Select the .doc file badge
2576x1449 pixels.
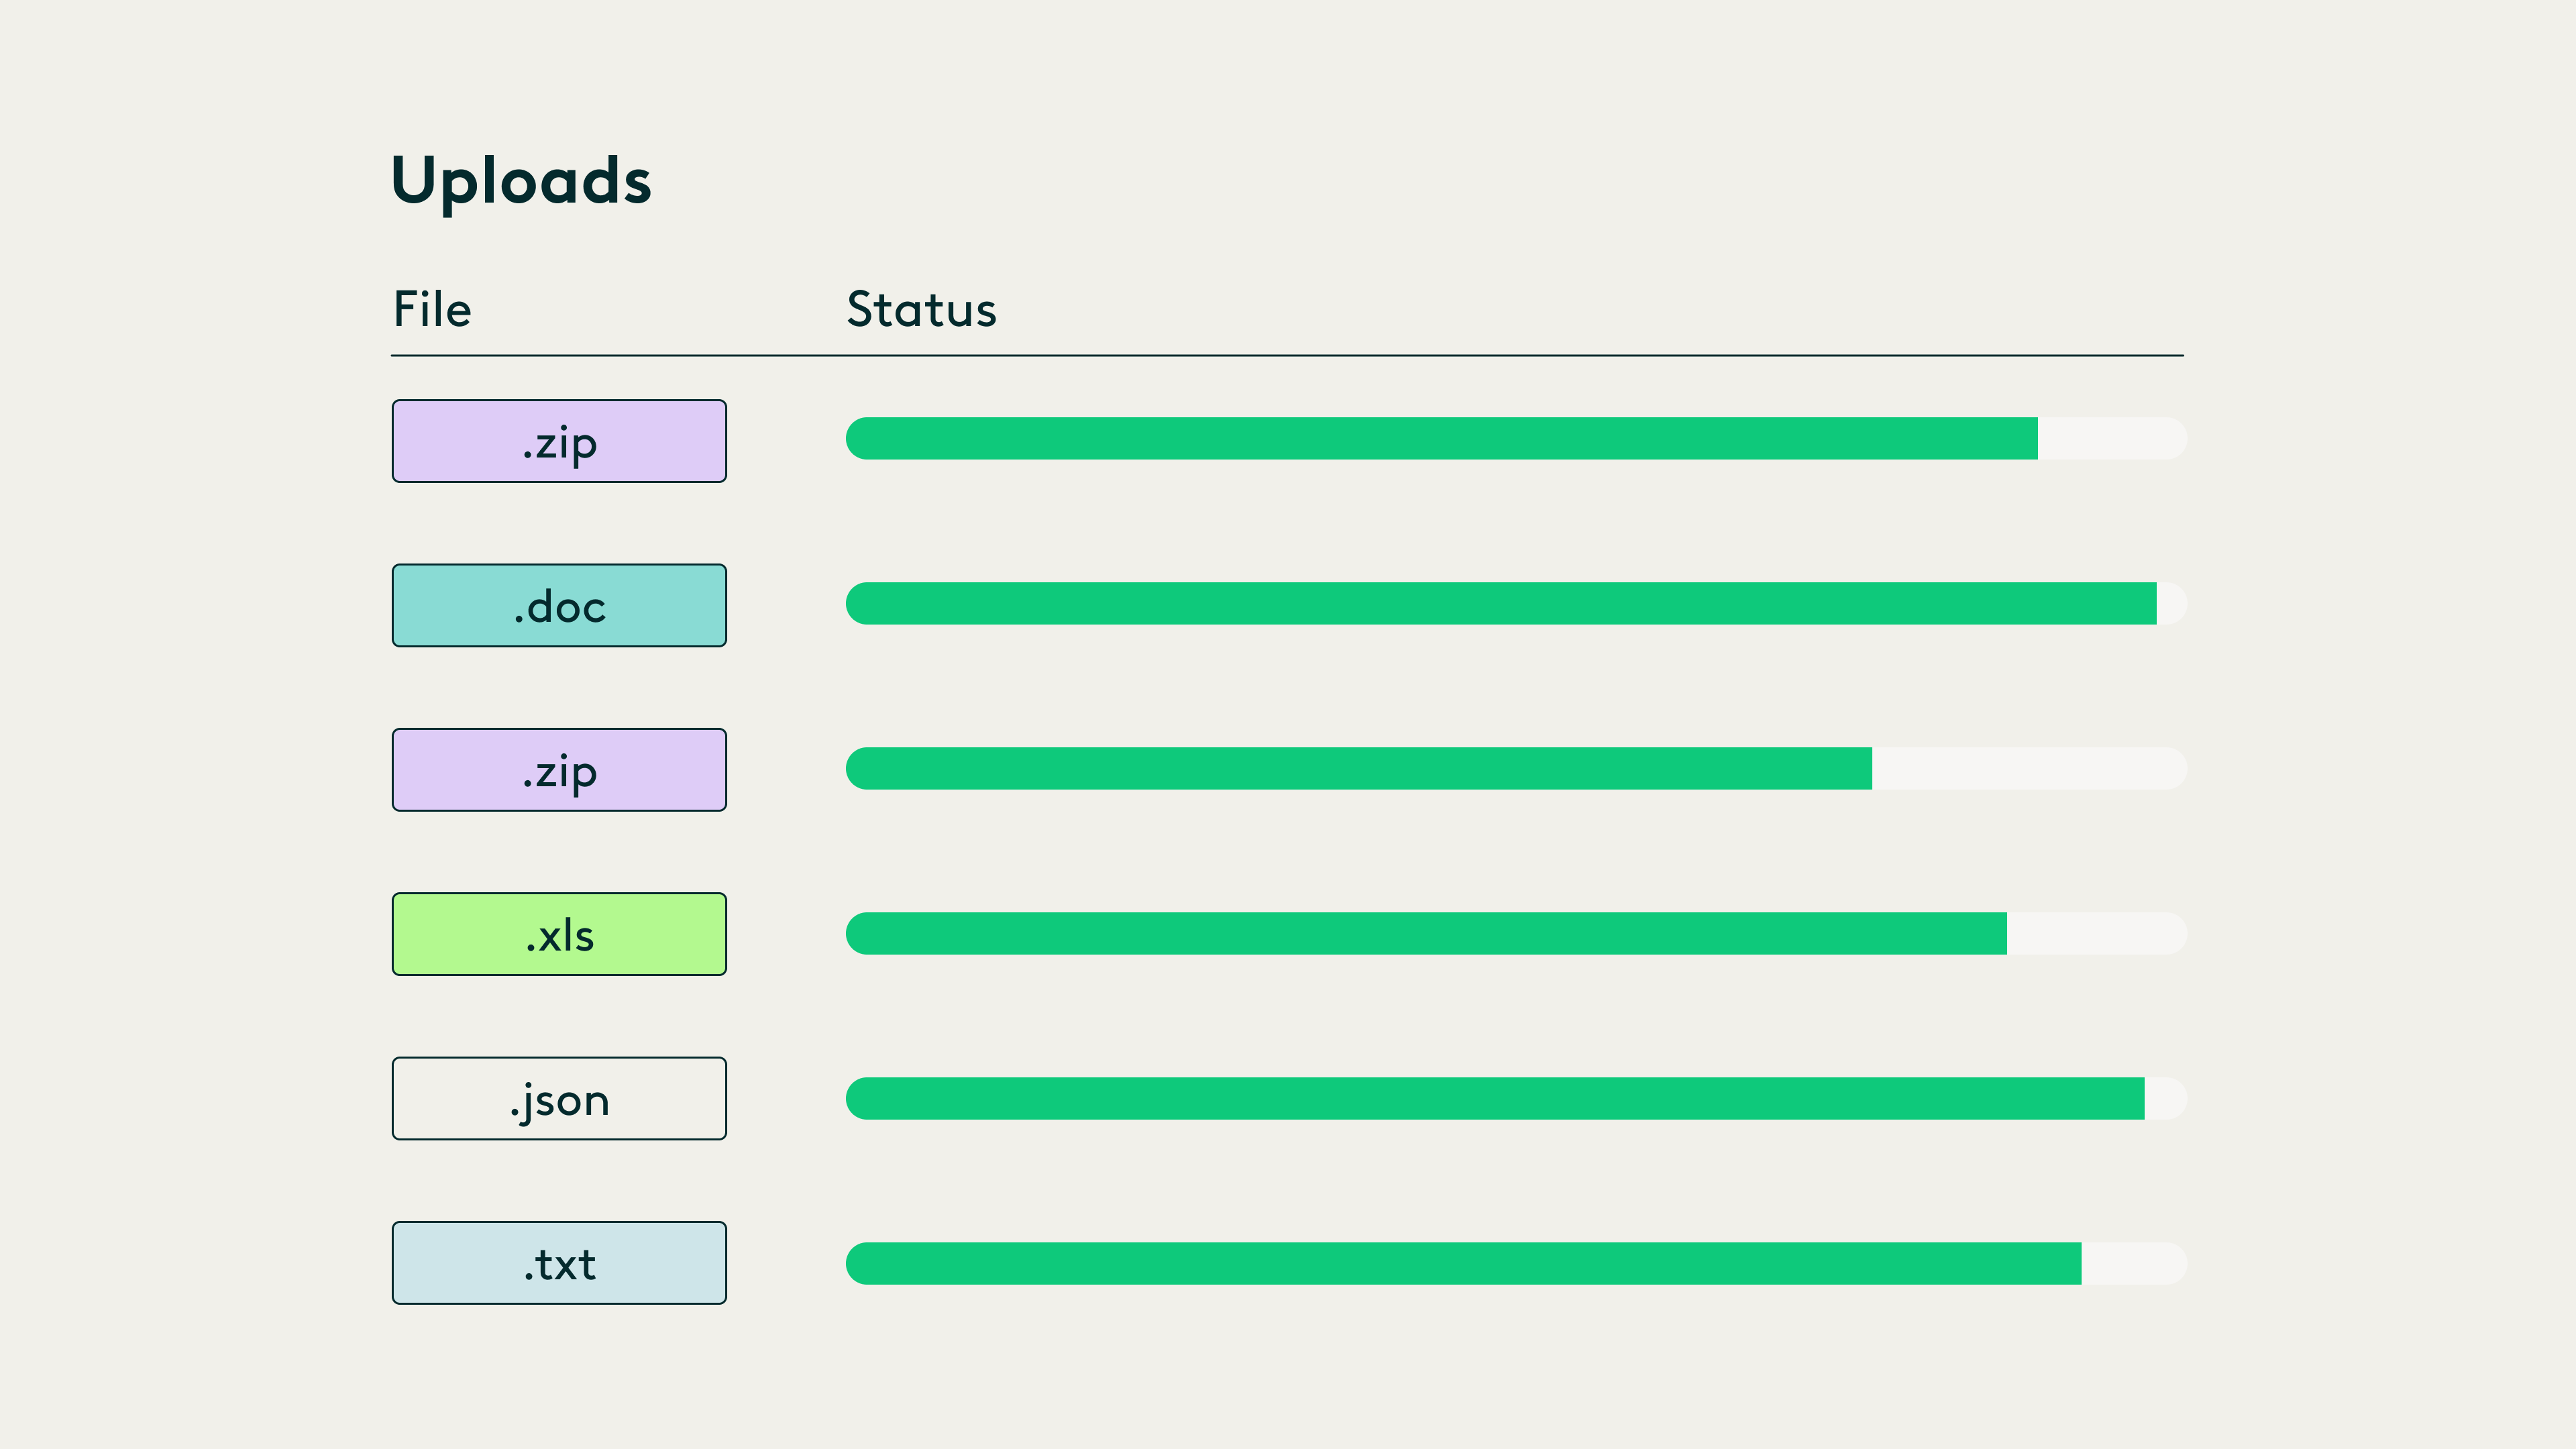(559, 605)
